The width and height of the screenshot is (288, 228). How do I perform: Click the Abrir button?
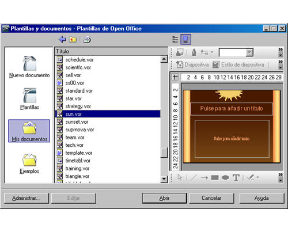(x=164, y=198)
